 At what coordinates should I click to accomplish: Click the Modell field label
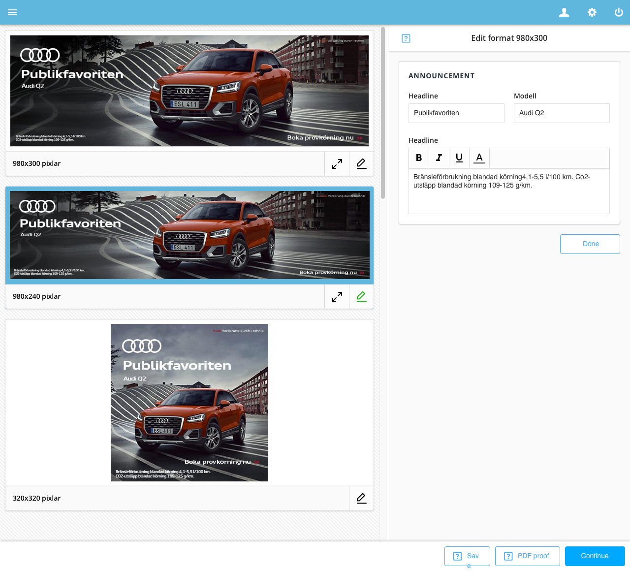click(x=525, y=96)
